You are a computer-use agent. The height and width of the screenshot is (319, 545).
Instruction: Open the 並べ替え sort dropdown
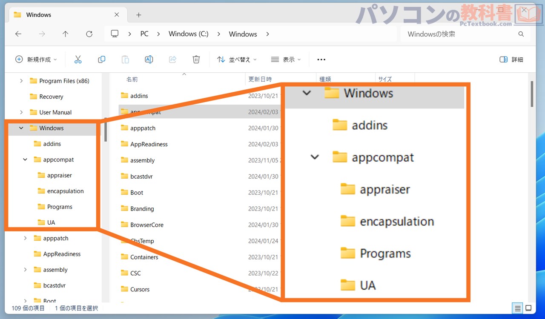click(237, 59)
